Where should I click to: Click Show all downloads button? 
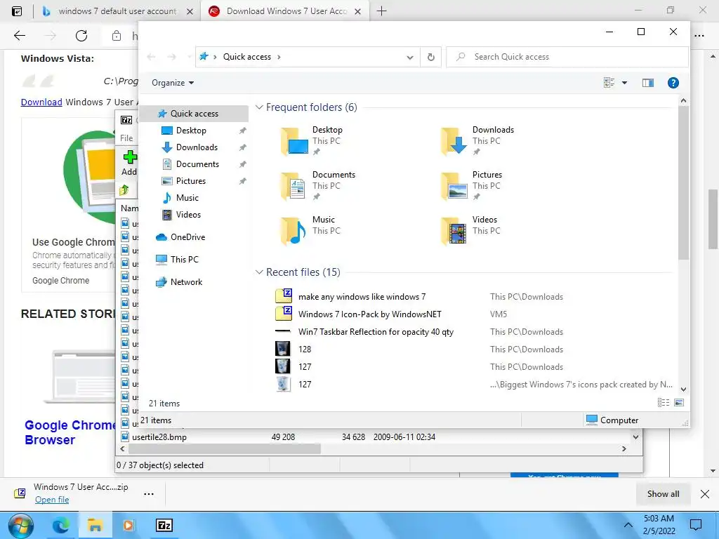[663, 494]
